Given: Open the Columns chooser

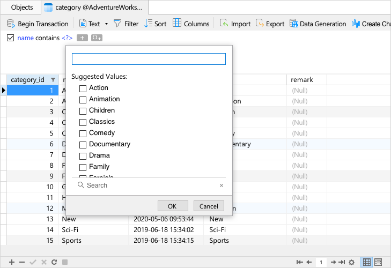Looking at the screenshot, I should pyautogui.click(x=191, y=24).
